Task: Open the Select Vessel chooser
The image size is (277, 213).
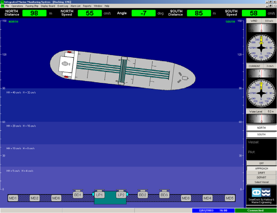Action: [261, 182]
